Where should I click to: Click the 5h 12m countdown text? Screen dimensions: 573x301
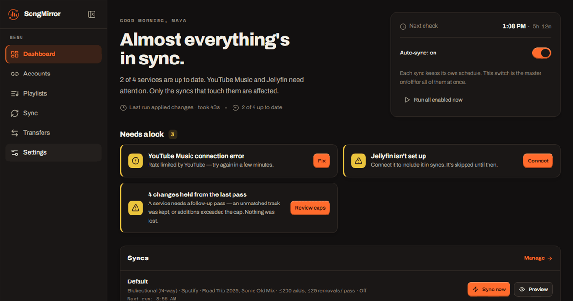542,26
